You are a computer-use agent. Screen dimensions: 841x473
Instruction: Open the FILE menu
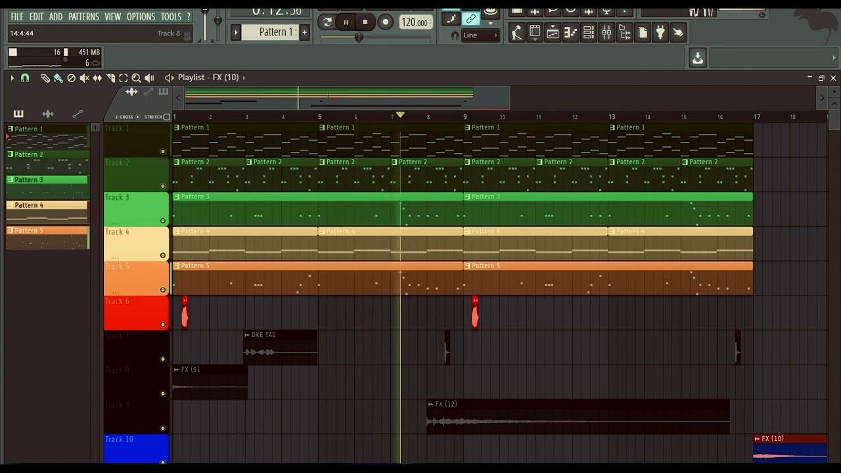17,16
